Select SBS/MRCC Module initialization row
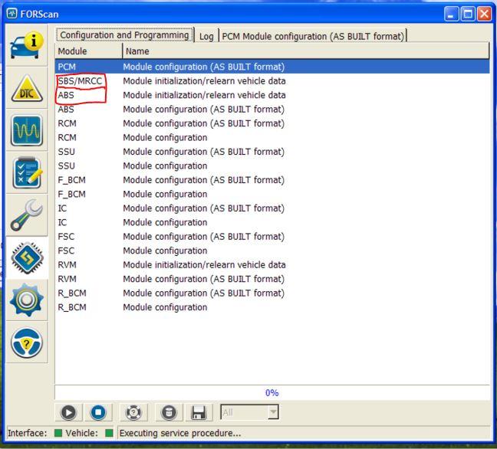The height and width of the screenshot is (449, 497). pyautogui.click(x=272, y=81)
